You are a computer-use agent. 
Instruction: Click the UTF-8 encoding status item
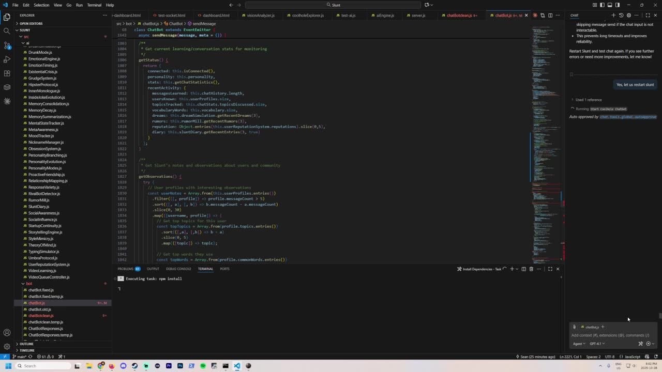point(610,357)
